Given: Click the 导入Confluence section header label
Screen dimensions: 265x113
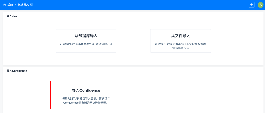Looking at the screenshot, I should 17,71.
